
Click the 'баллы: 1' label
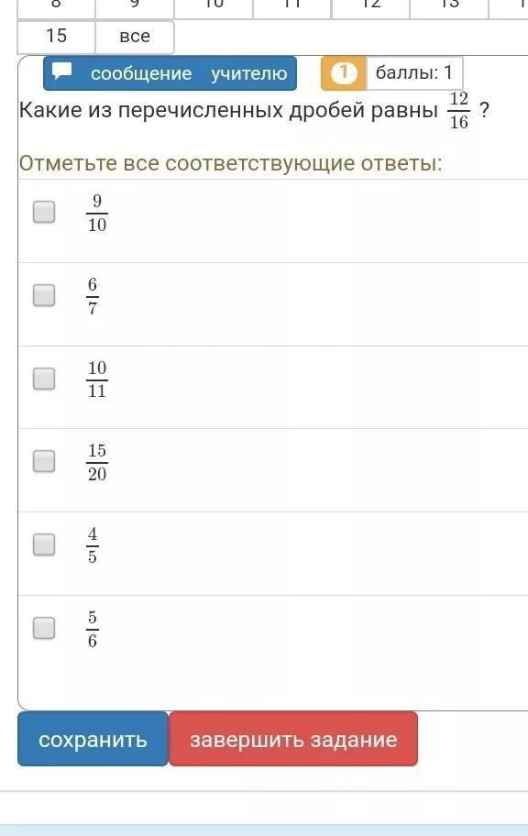(x=413, y=72)
